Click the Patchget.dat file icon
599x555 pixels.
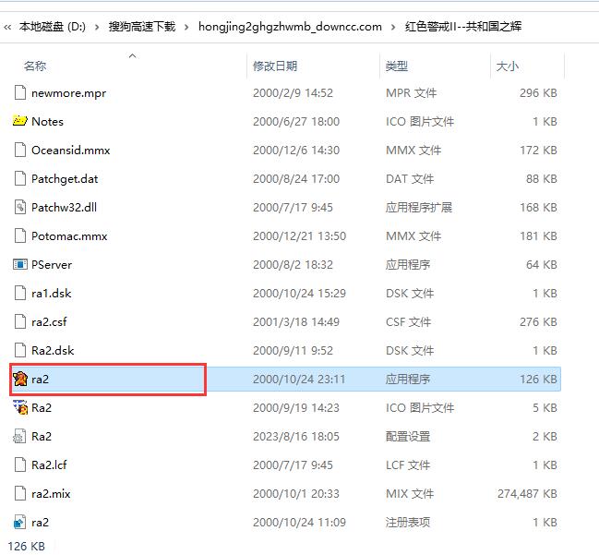tap(20, 178)
